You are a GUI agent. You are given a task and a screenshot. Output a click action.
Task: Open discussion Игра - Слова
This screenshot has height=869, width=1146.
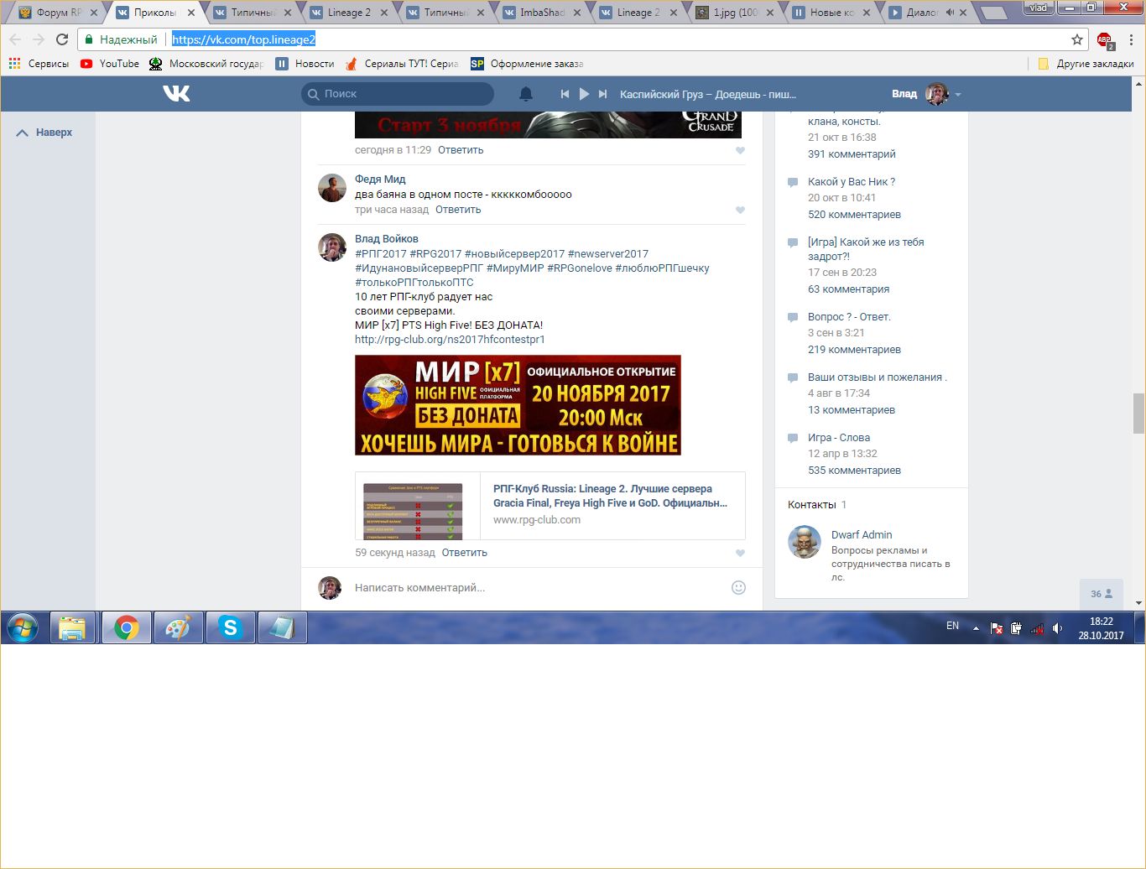click(x=839, y=438)
